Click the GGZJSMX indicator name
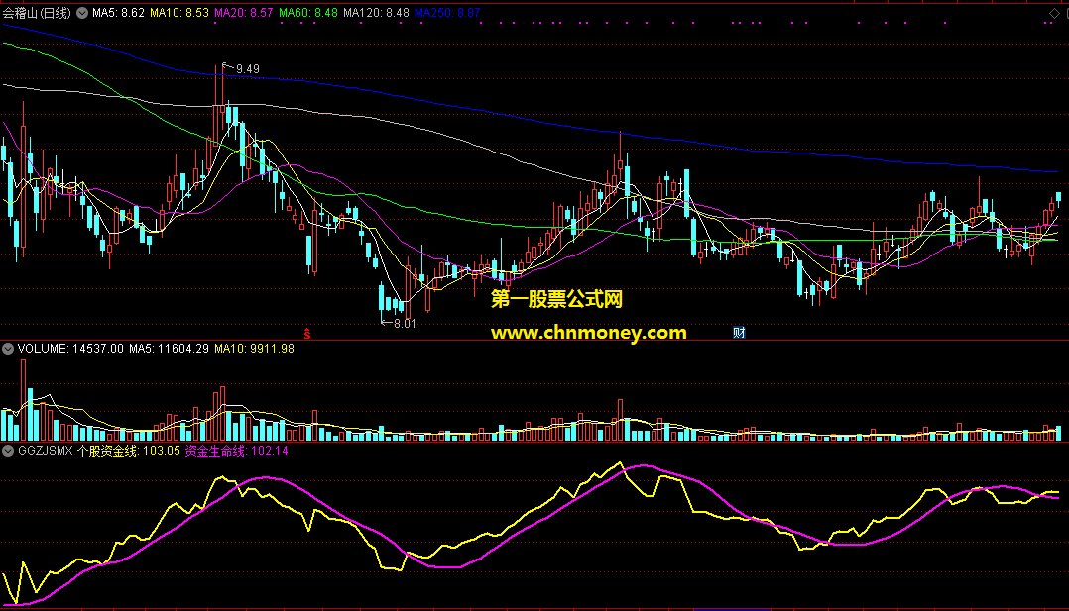 (45, 451)
